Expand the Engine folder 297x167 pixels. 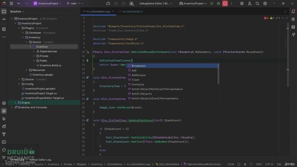click(x=15, y=103)
